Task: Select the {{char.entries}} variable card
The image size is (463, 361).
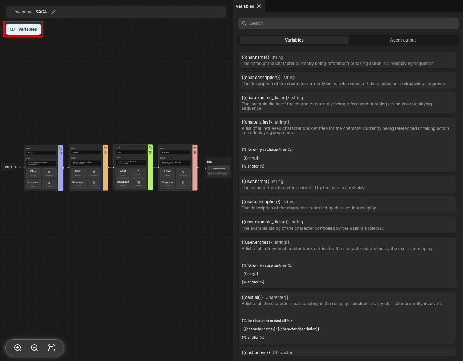Action: pyautogui.click(x=347, y=145)
